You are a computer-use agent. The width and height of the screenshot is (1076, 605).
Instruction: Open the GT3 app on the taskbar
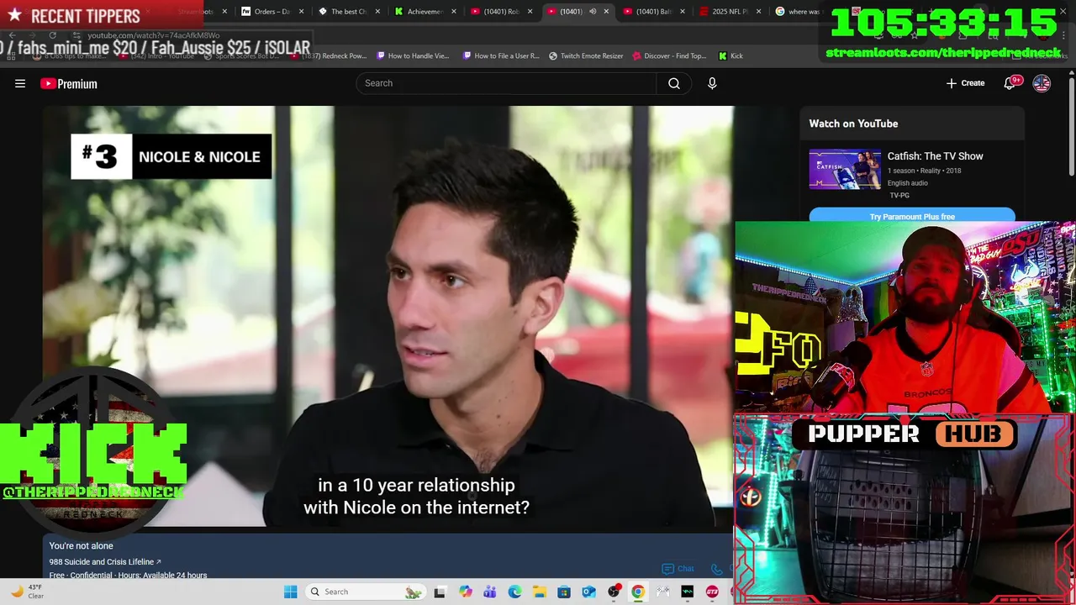point(712,592)
